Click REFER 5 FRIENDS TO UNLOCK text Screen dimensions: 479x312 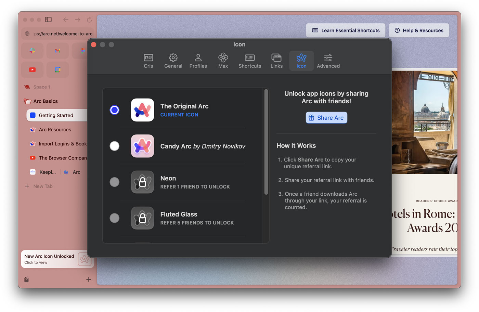(x=197, y=223)
